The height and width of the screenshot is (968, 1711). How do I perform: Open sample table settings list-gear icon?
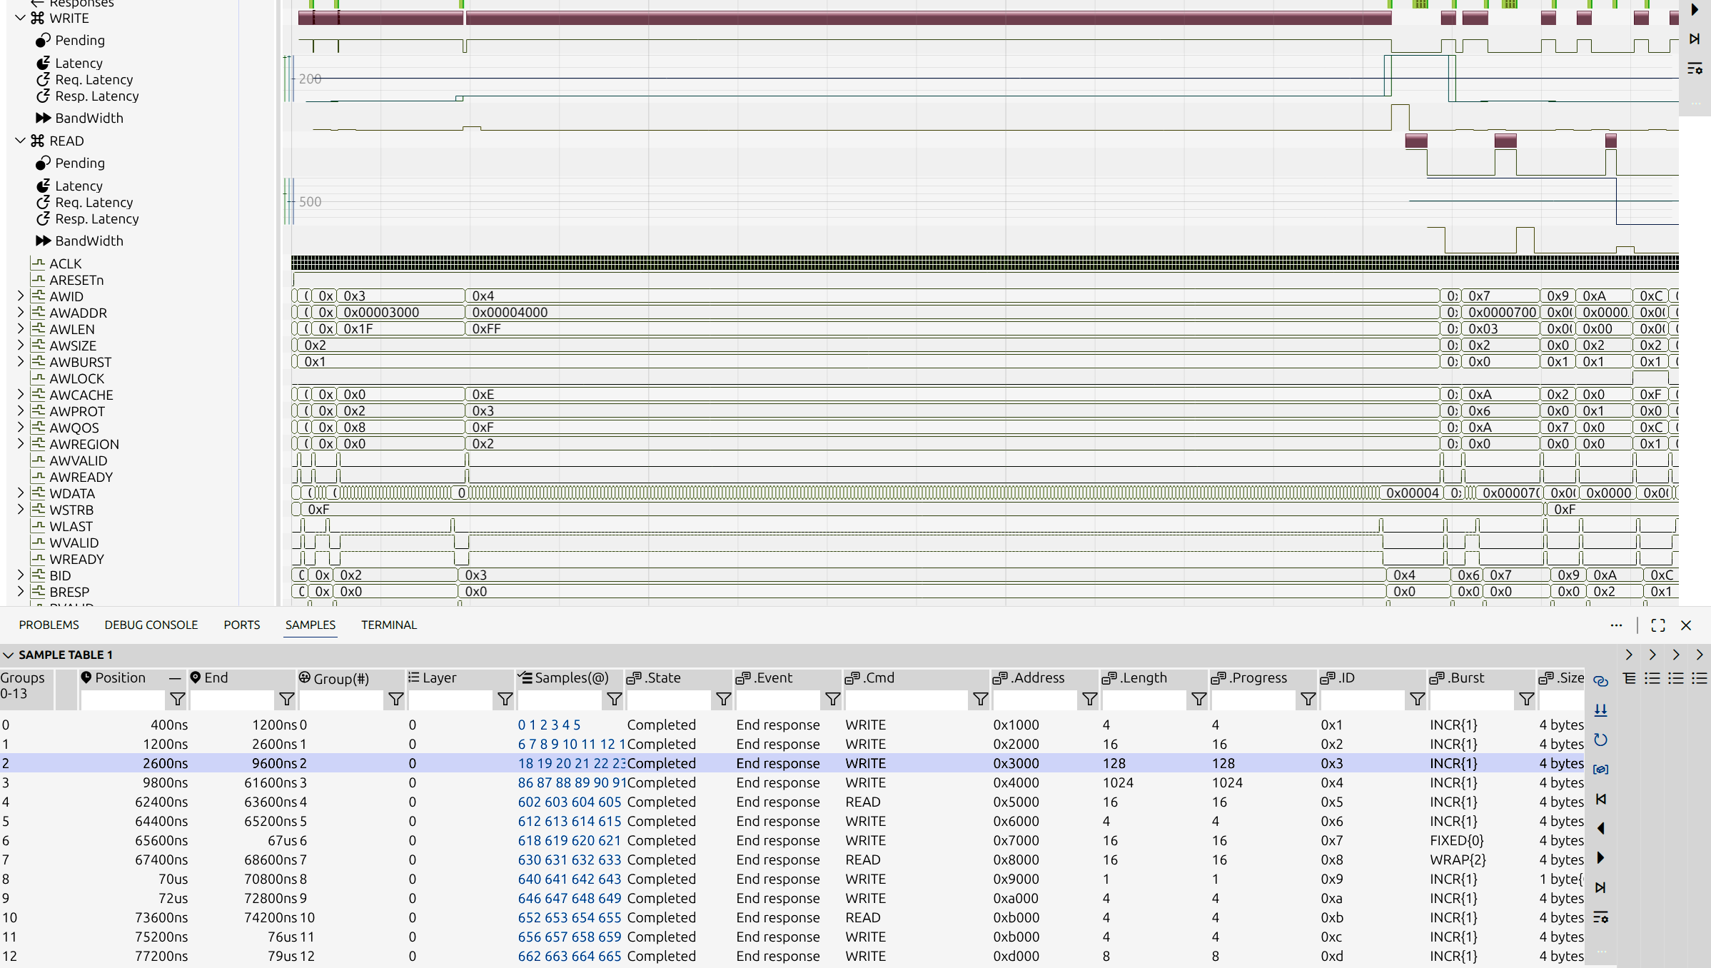coord(1600,917)
